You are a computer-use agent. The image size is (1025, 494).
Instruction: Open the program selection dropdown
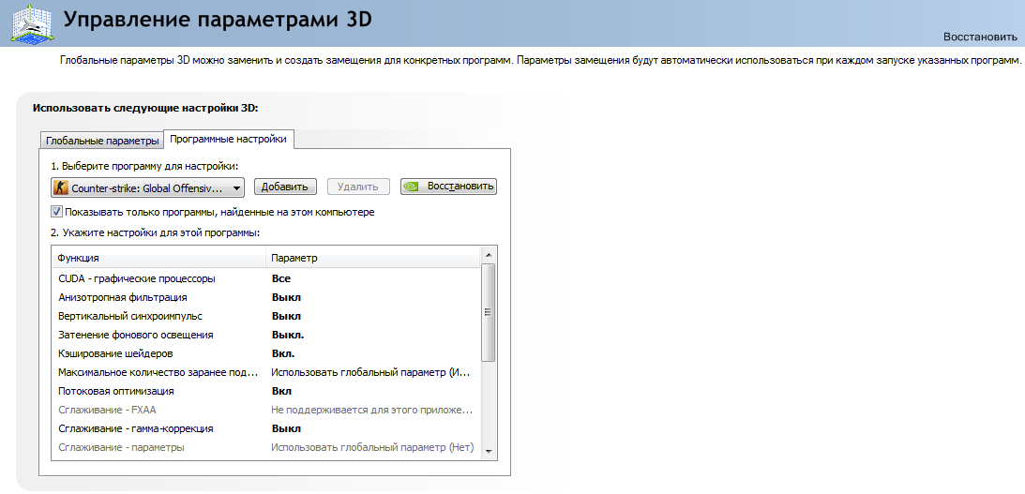point(148,187)
